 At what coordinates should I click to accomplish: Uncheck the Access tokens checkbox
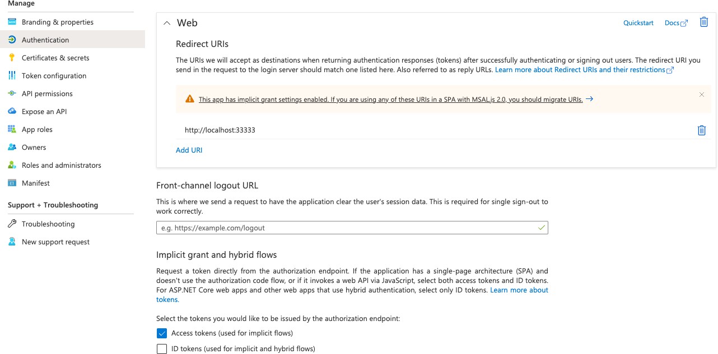162,333
